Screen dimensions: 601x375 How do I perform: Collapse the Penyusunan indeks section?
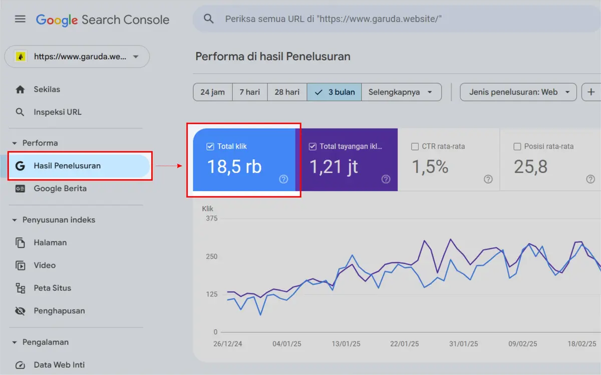[x=14, y=220]
